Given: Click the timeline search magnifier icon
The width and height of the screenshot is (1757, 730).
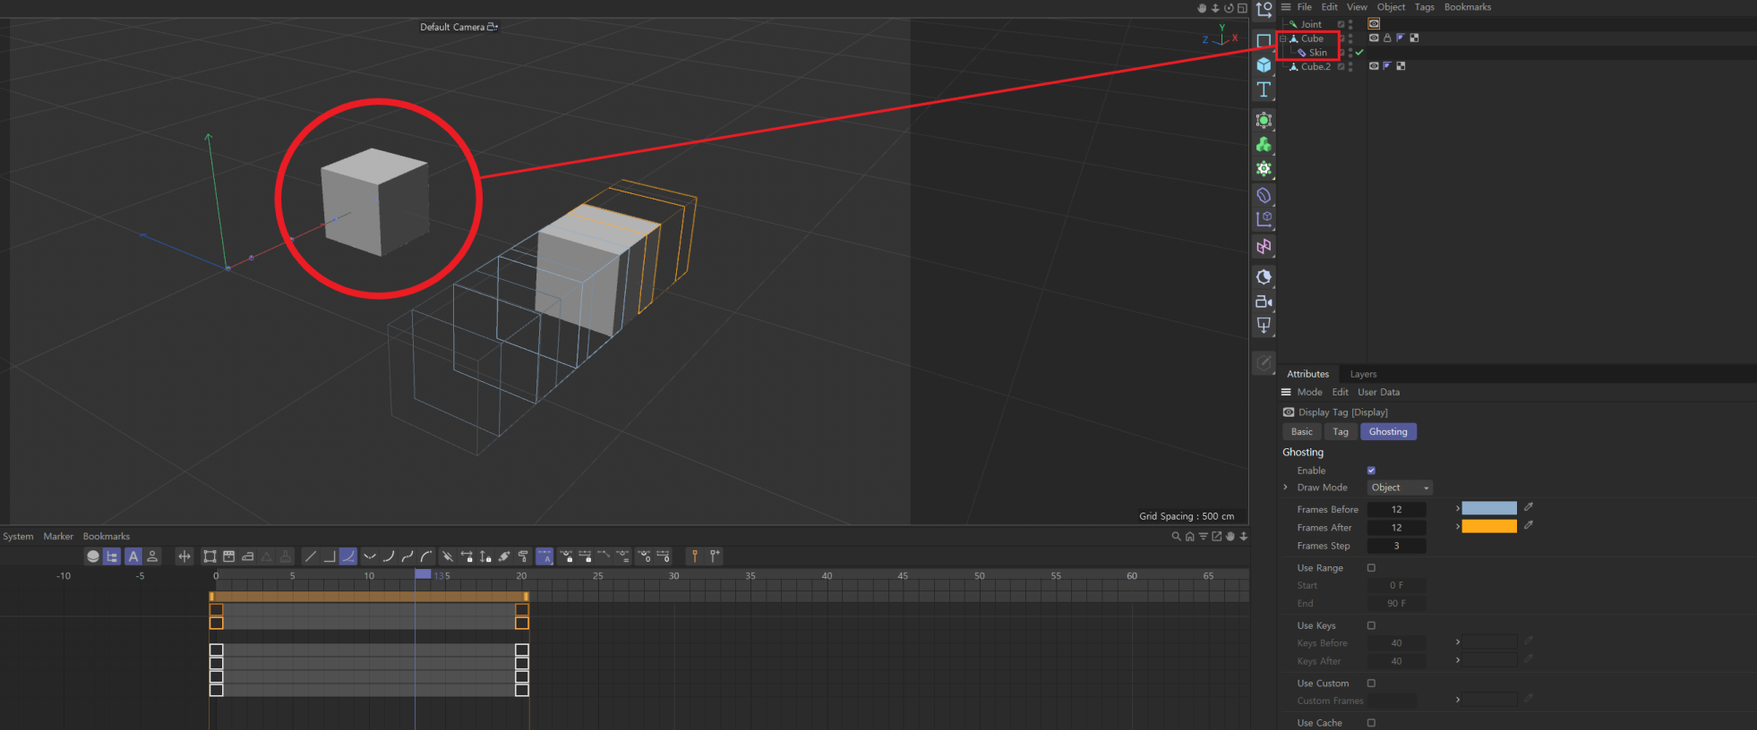Looking at the screenshot, I should [x=1177, y=537].
